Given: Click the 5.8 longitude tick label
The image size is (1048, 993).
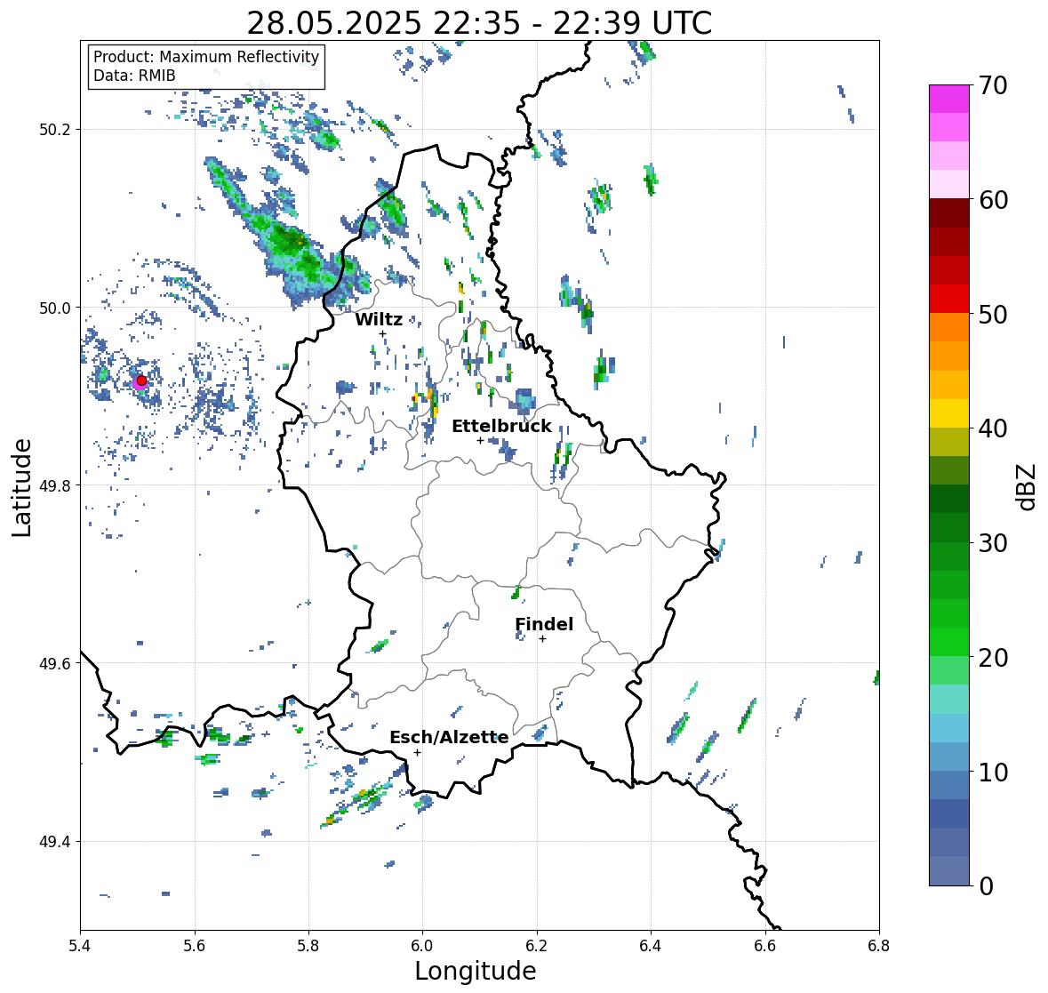Looking at the screenshot, I should coord(308,946).
